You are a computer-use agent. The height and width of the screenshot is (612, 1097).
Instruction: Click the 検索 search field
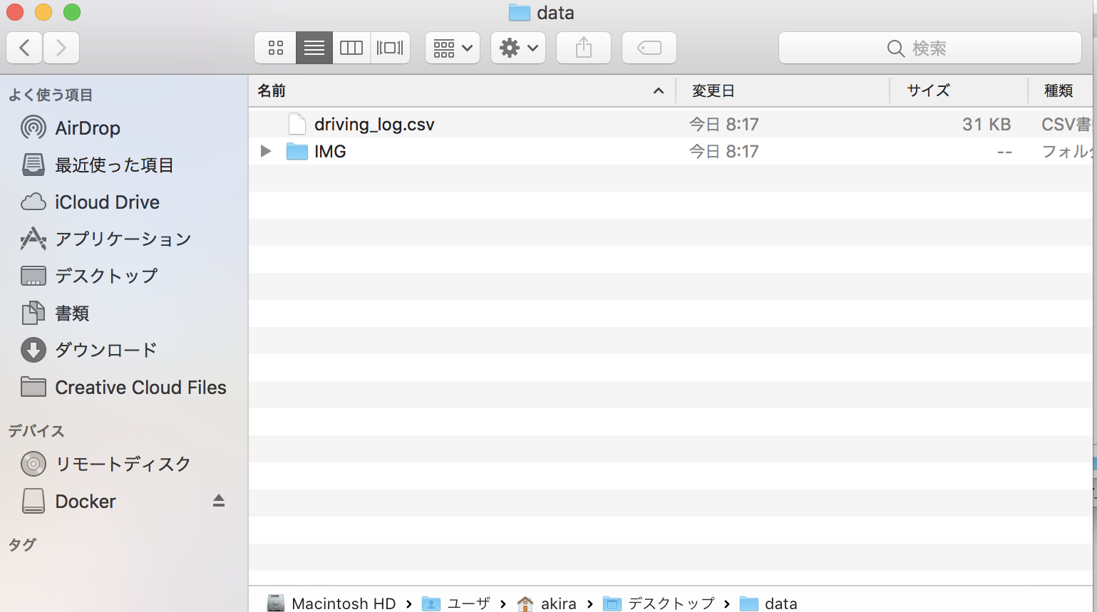click(x=929, y=48)
